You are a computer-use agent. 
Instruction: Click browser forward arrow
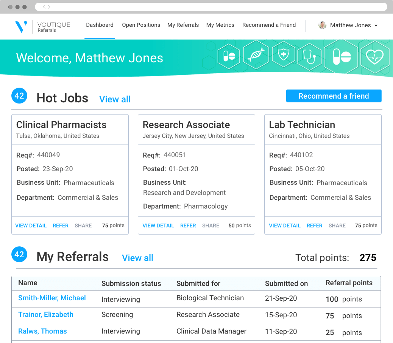point(49,7)
